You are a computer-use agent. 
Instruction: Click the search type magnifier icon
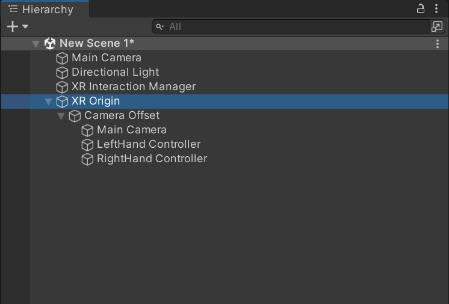(x=159, y=27)
